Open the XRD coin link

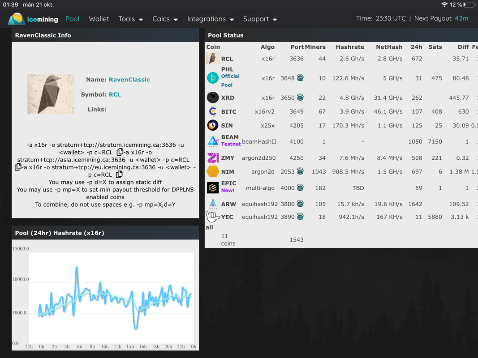tap(228, 98)
